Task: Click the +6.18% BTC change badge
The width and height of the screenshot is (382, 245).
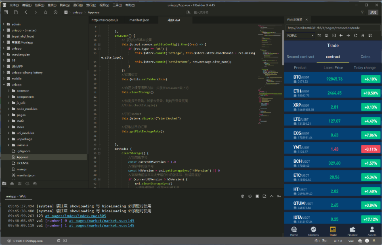Action: 371,79
